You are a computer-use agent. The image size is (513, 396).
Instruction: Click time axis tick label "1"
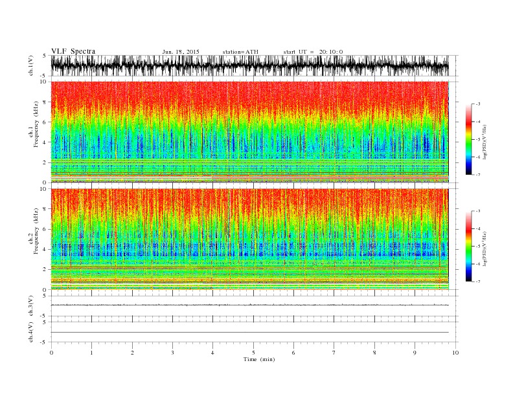[91, 353]
